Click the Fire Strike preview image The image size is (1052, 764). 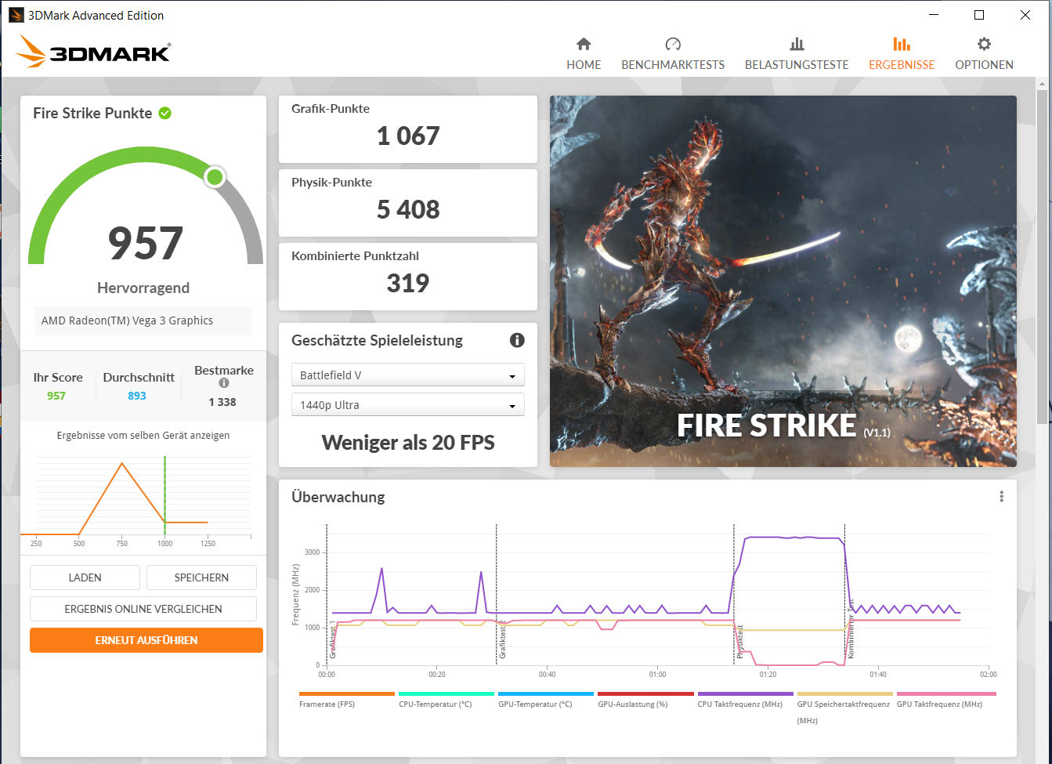[x=783, y=281]
